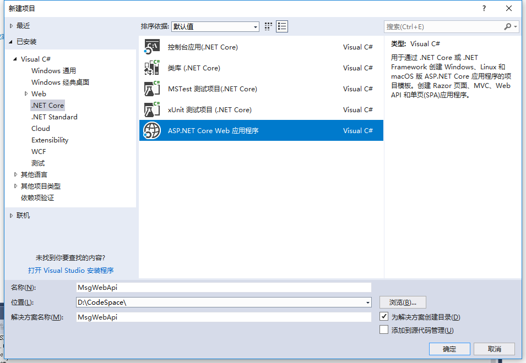Select 依赖项验证 category
The height and width of the screenshot is (363, 526).
(x=37, y=198)
